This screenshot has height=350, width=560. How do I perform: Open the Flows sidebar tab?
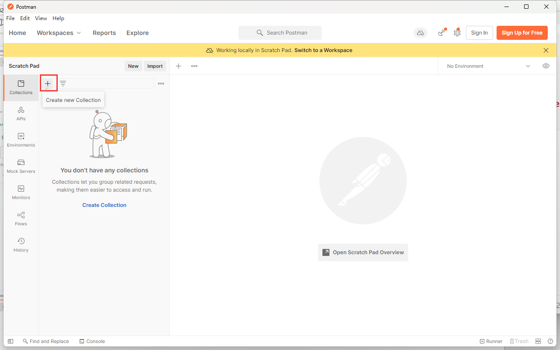(x=21, y=219)
